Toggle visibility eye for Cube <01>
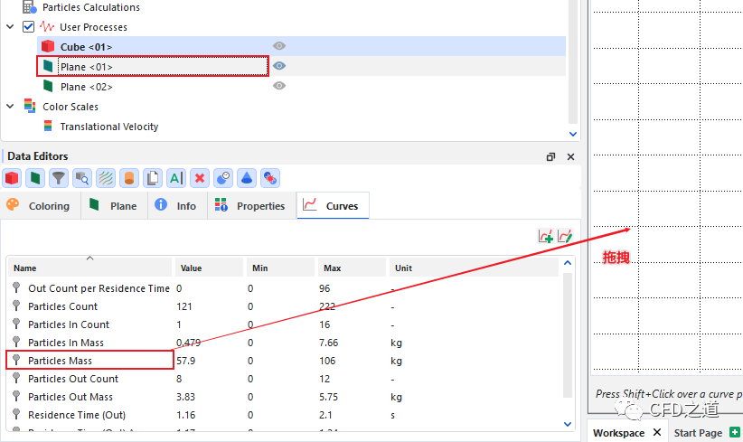Viewport: 743px width, 442px height. click(279, 46)
